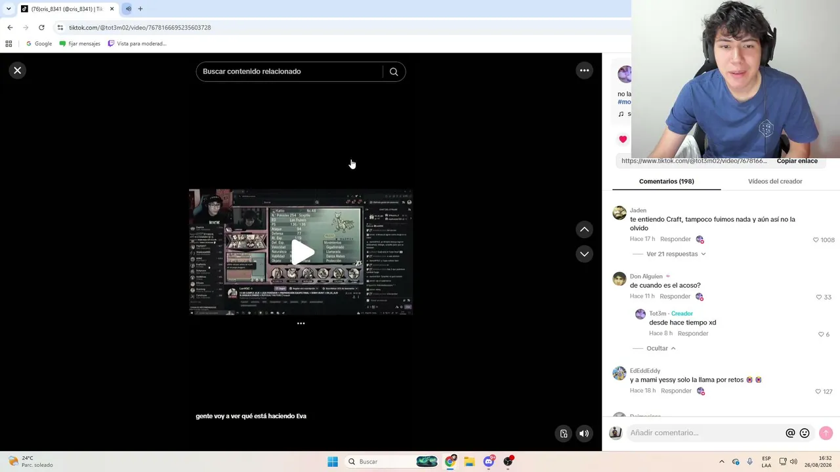Image resolution: width=840 pixels, height=472 pixels.
Task: Expand Ver 21 respuestas under Jaden's comment
Action: 676,254
